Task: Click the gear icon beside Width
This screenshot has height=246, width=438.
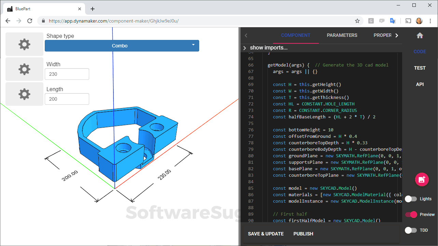Action: 24,69
